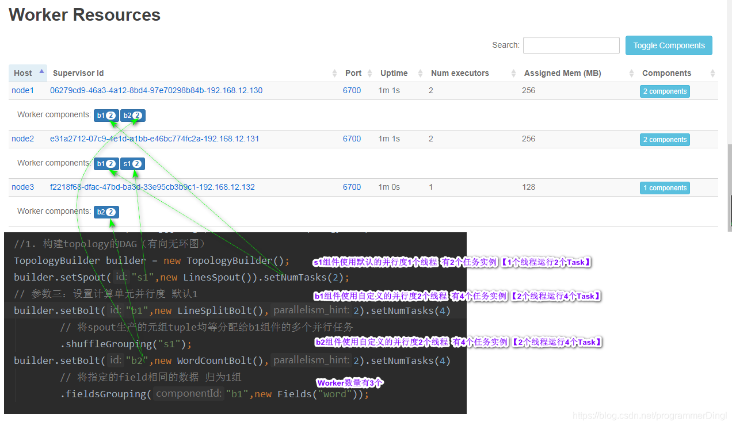Sort table by Port column
This screenshot has width=732, height=426.
tap(357, 73)
